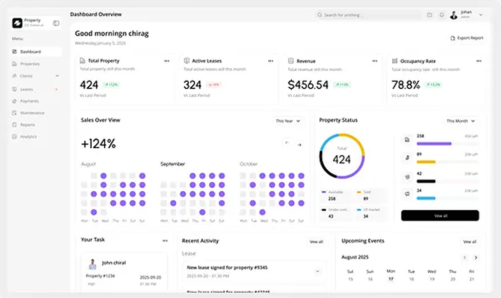The height and width of the screenshot is (298, 501).
Task: Open three-dot menu on Occupancy Rate card
Action: click(x=479, y=61)
